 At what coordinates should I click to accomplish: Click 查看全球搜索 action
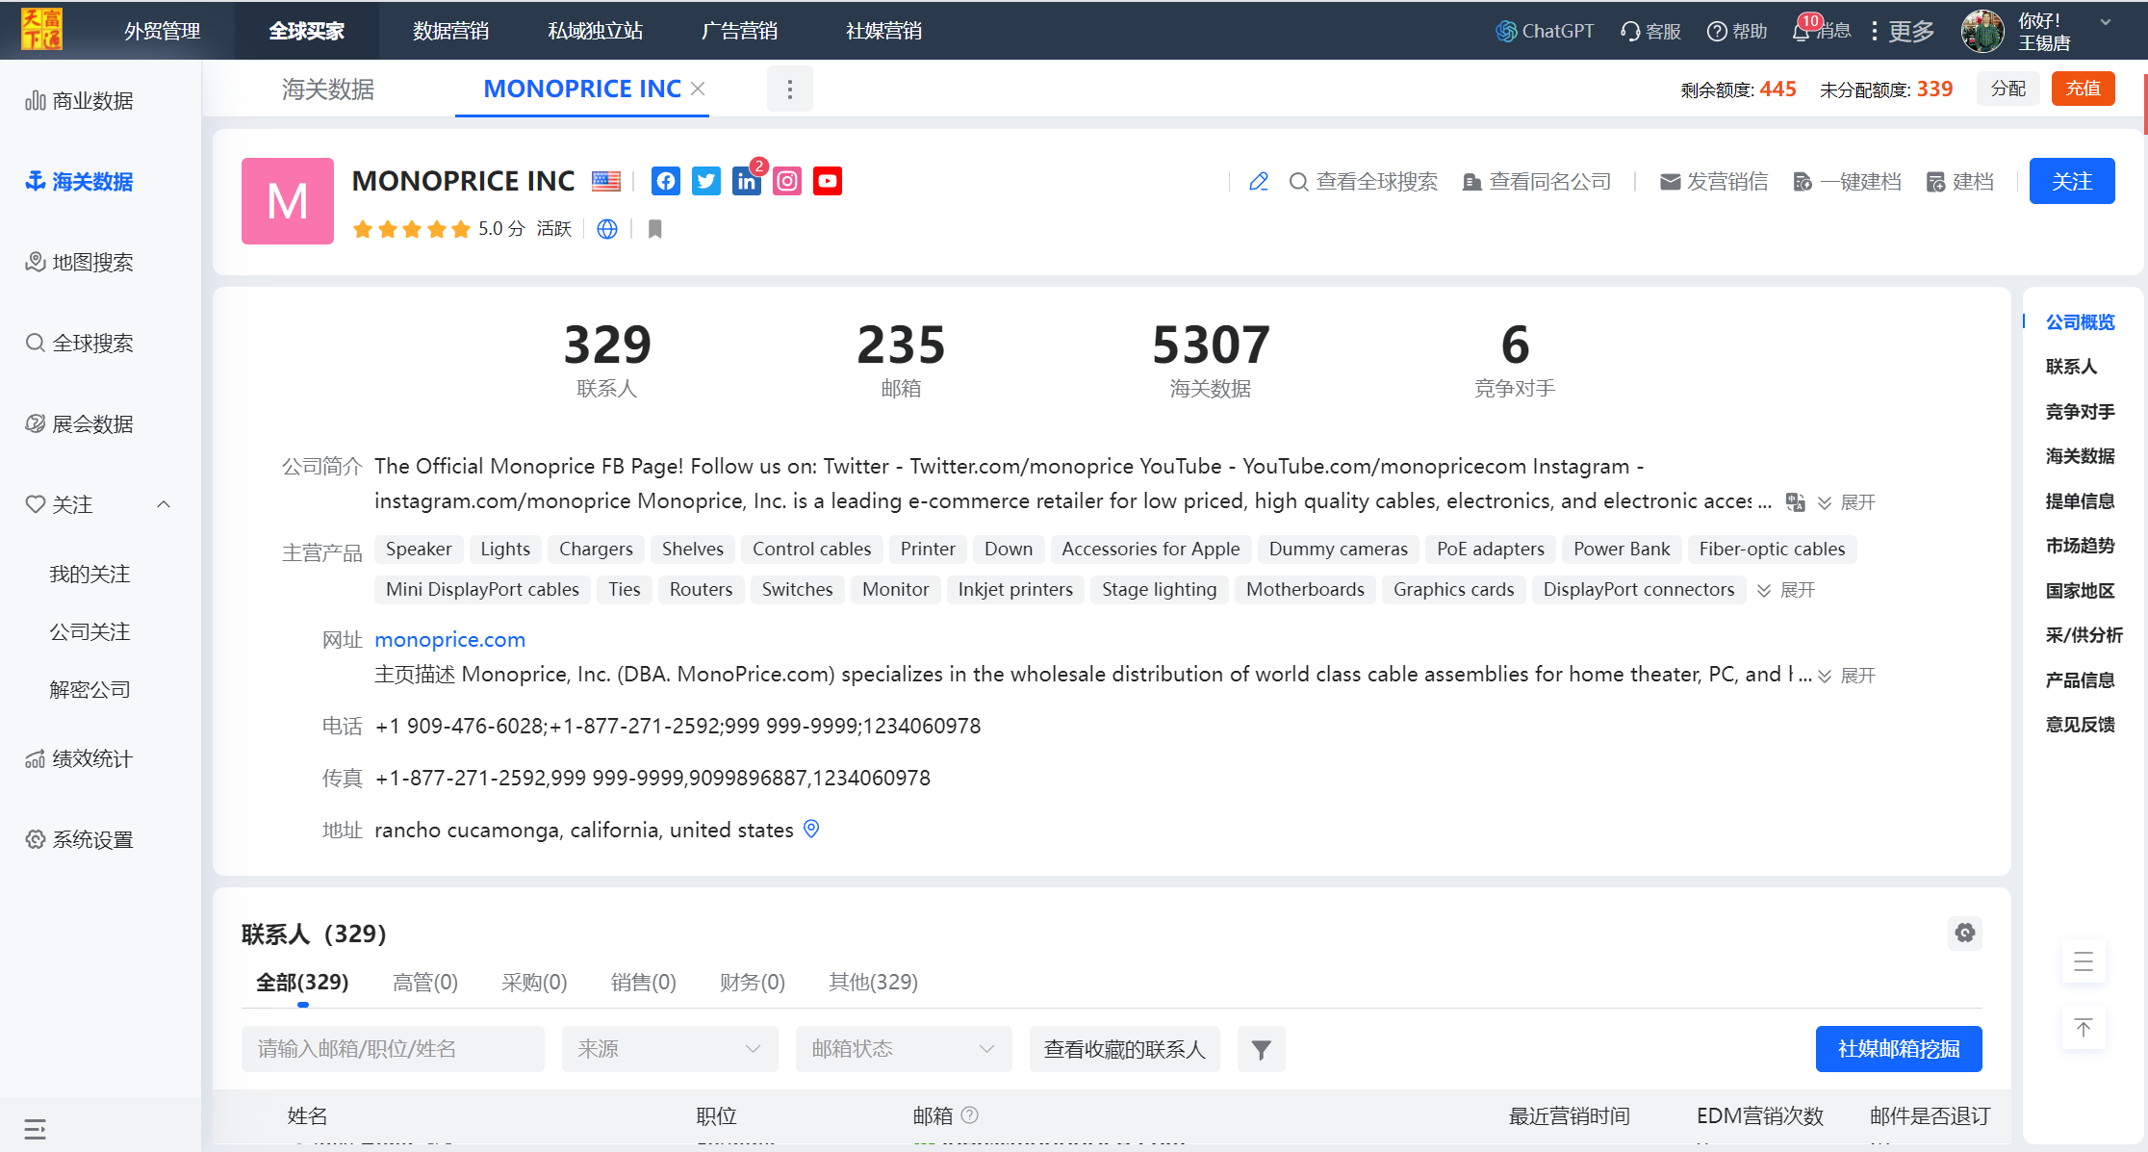1364,182
